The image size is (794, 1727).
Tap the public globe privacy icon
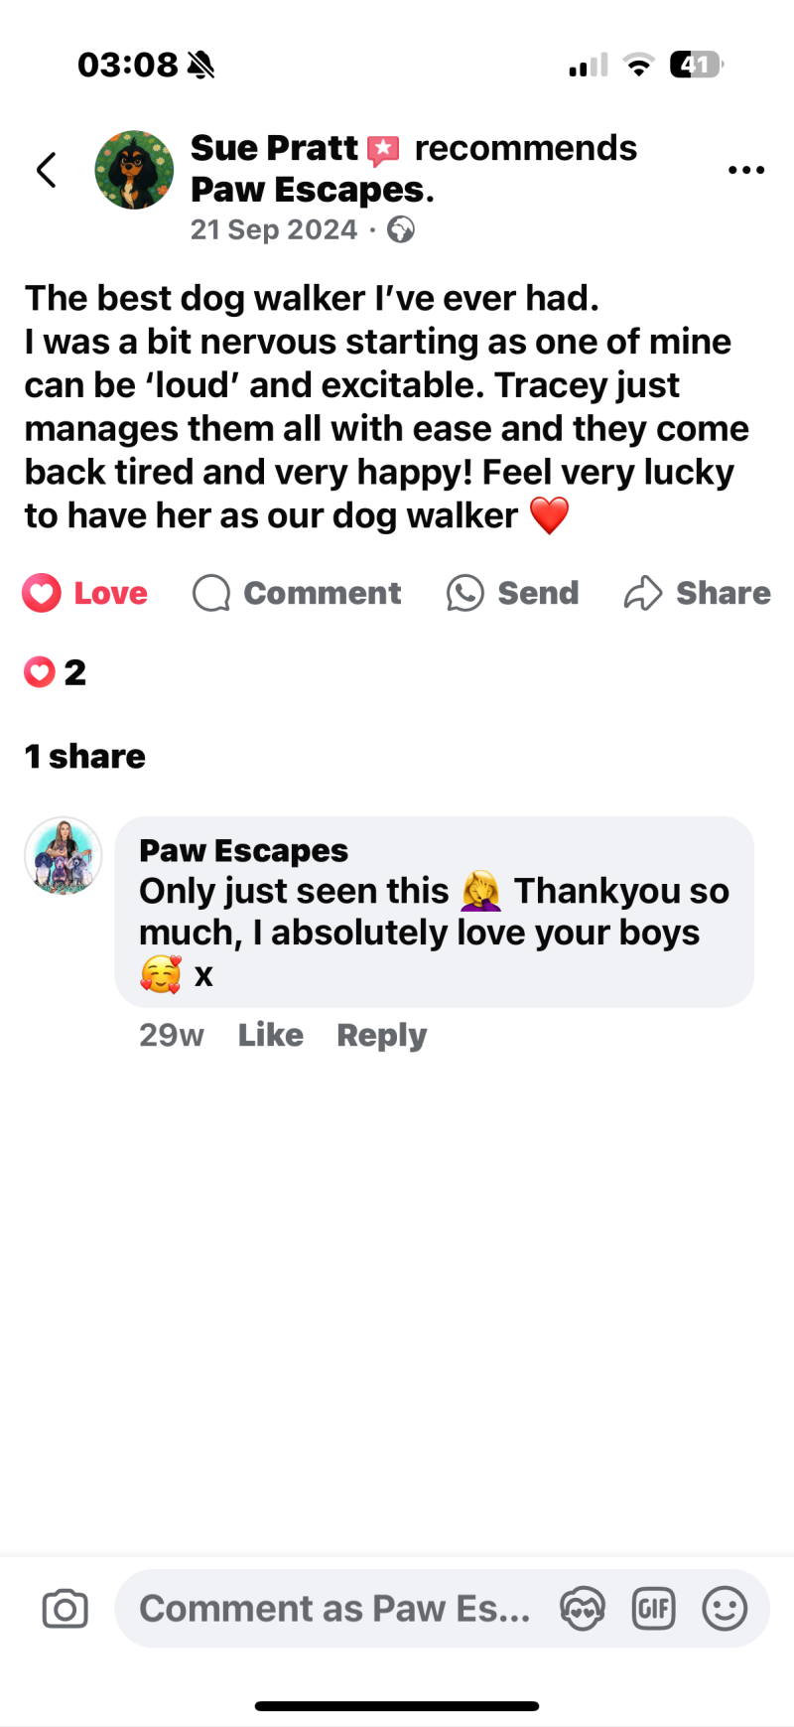pos(401,229)
